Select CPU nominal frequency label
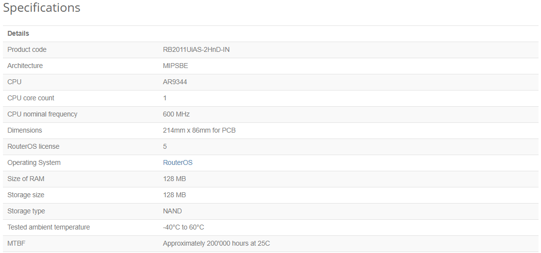Image resolution: width=541 pixels, height=253 pixels. pyautogui.click(x=42, y=114)
